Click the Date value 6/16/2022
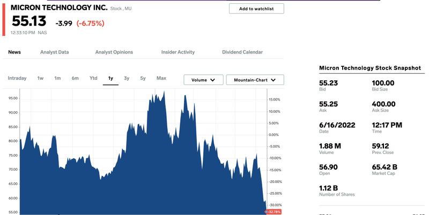Viewport: 429px width, 215px height. [x=337, y=125]
